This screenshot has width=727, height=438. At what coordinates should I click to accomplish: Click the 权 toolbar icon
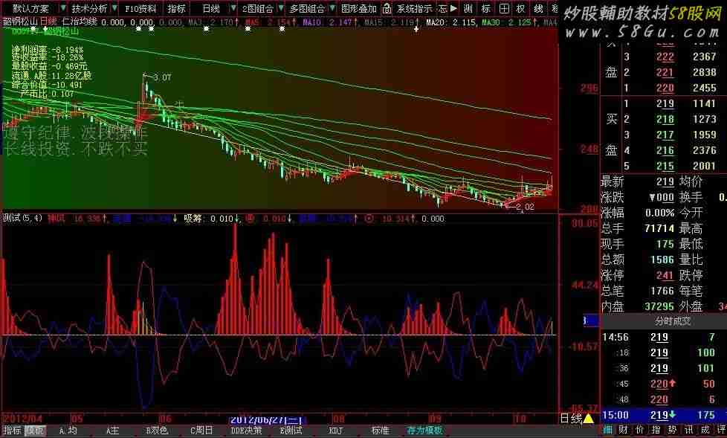(520, 8)
